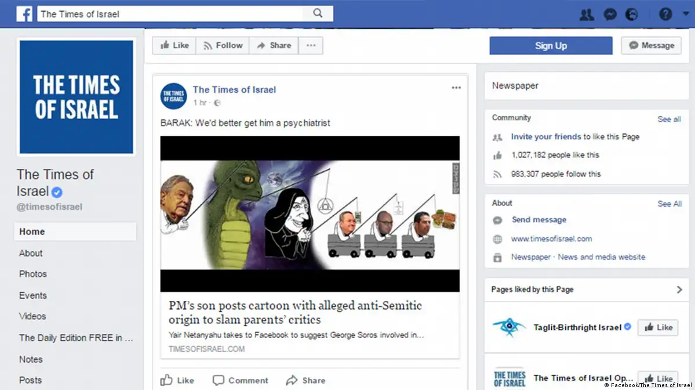
Task: Open the Help question mark icon
Action: coord(665,14)
